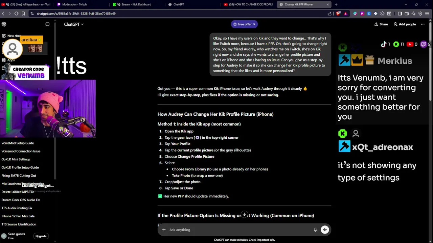Image resolution: width=433 pixels, height=243 pixels.
Task: Open Delete Locked MP3 File chat
Action: coord(18,192)
